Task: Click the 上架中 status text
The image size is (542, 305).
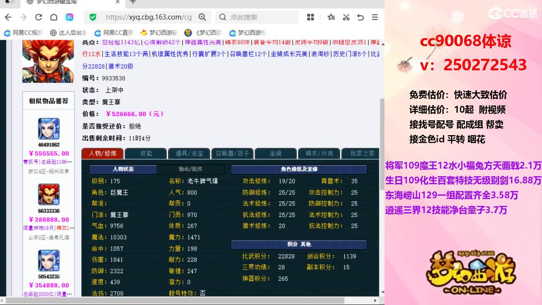Action: click(114, 90)
